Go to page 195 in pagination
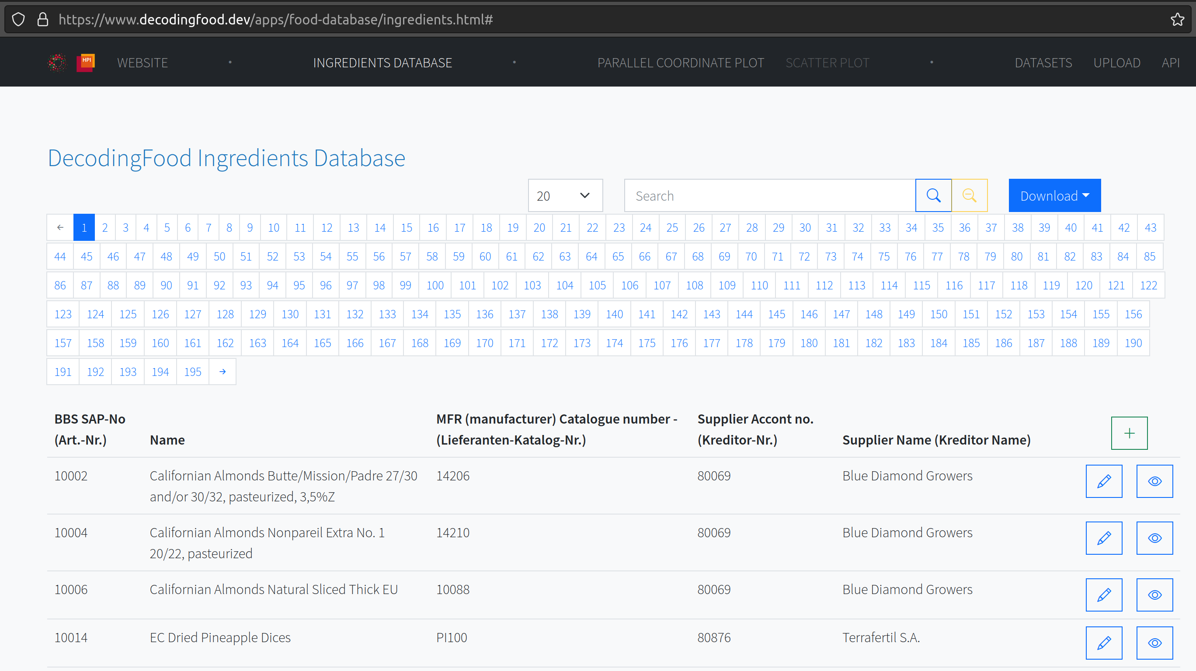Viewport: 1196px width, 671px height. (x=192, y=372)
